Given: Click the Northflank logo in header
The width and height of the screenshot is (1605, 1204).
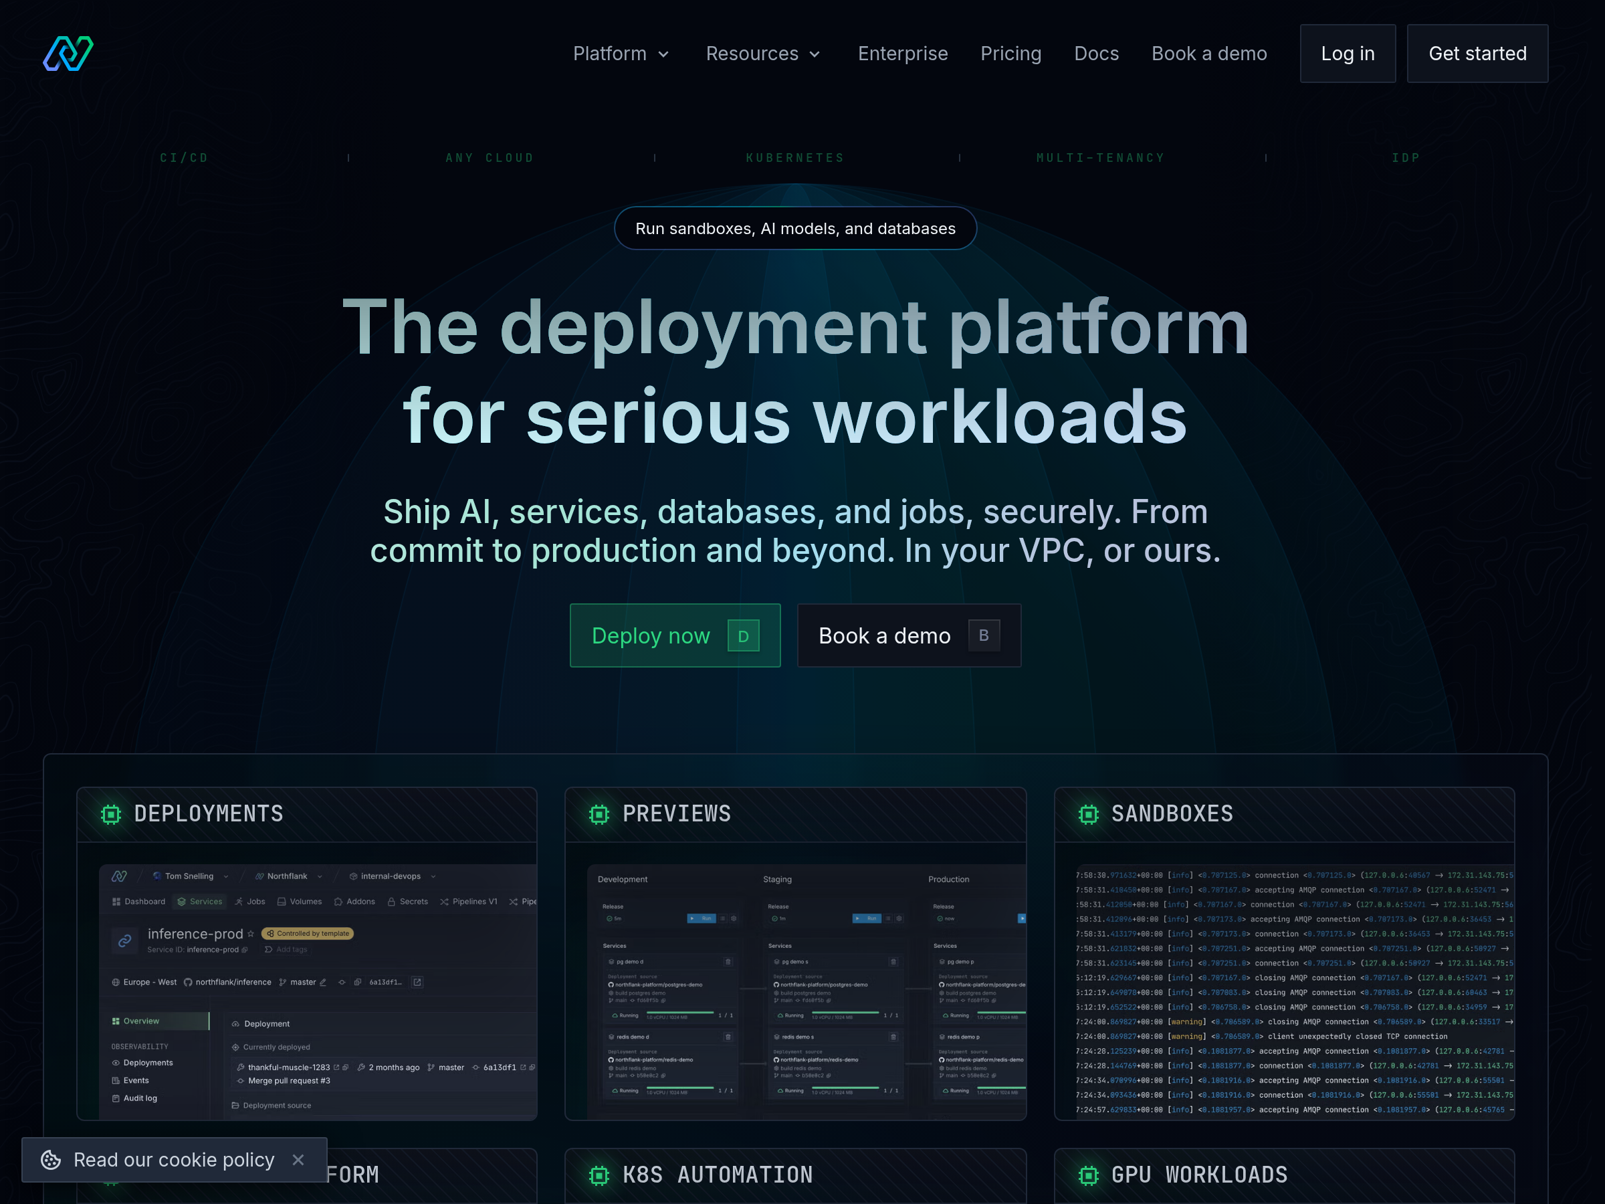Looking at the screenshot, I should tap(68, 54).
